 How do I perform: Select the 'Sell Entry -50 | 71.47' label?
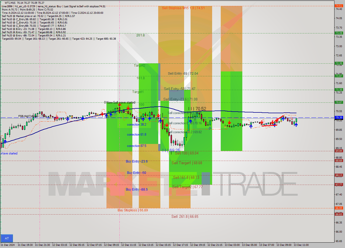tap(180, 89)
